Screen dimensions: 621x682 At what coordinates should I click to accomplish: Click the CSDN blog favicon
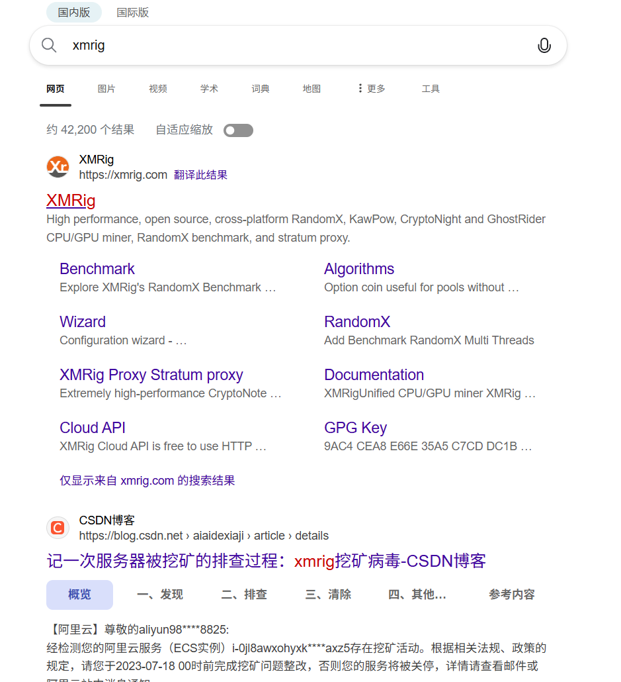58,528
